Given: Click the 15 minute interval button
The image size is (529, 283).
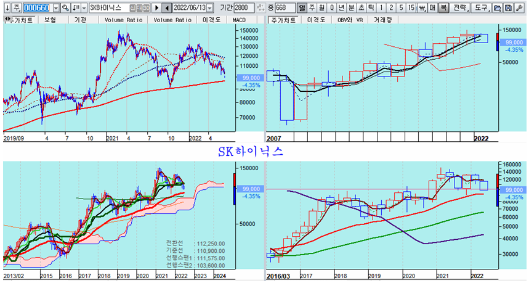Looking at the screenshot, I should pyautogui.click(x=411, y=8).
